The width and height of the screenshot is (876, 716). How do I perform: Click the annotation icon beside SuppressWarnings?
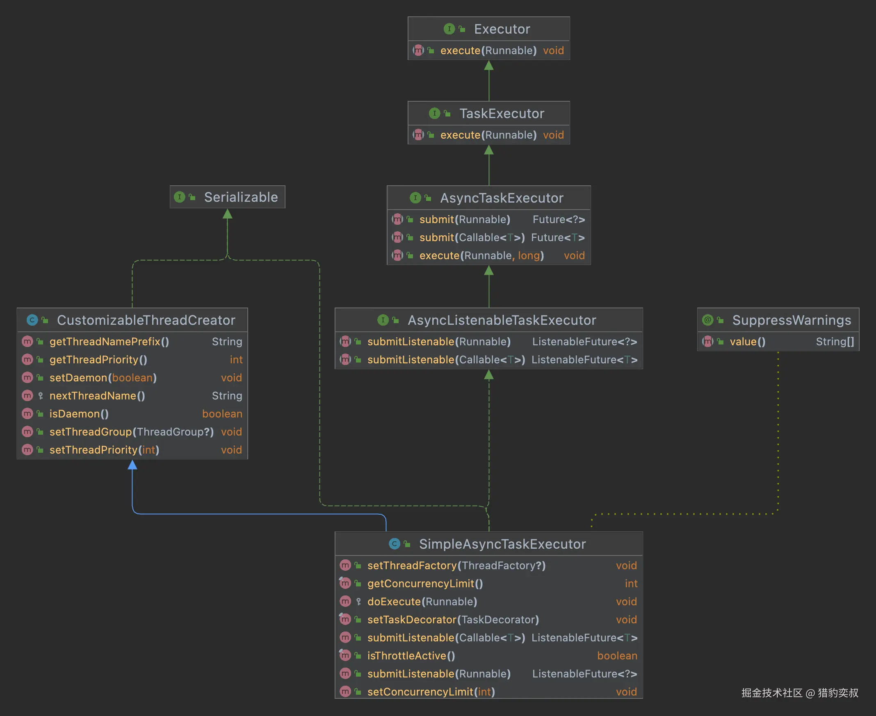point(708,320)
